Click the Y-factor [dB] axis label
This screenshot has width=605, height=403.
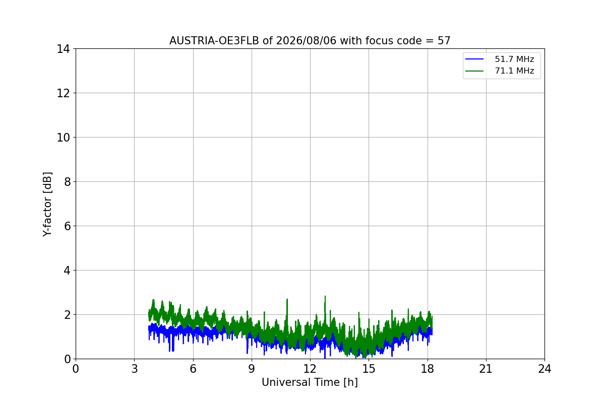tap(47, 204)
